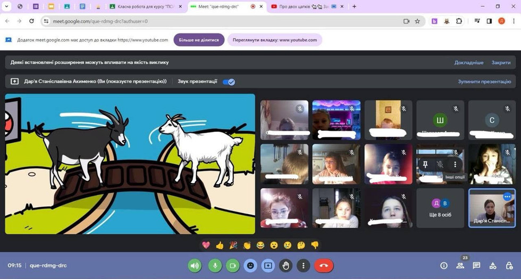Switch to the YouTube Про двох цапків tab
521x279 pixels.
[x=303, y=6]
